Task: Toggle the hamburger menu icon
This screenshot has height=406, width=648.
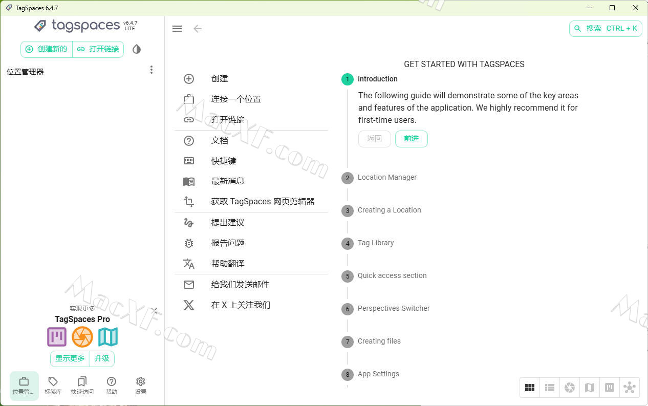Action: point(177,29)
